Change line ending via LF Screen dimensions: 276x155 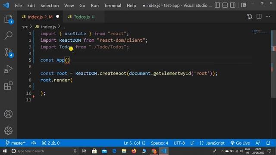coord(192,143)
